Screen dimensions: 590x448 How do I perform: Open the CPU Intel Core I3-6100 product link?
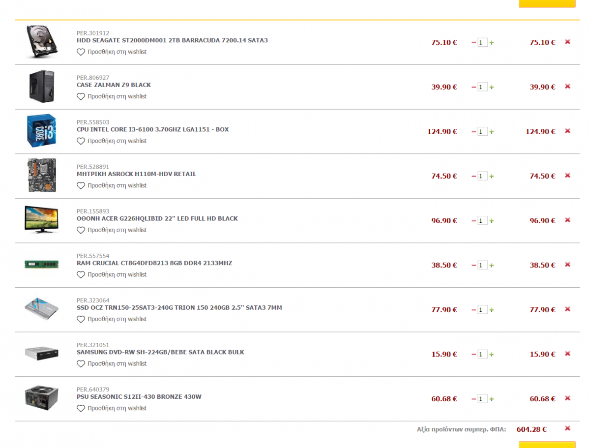[x=152, y=130]
